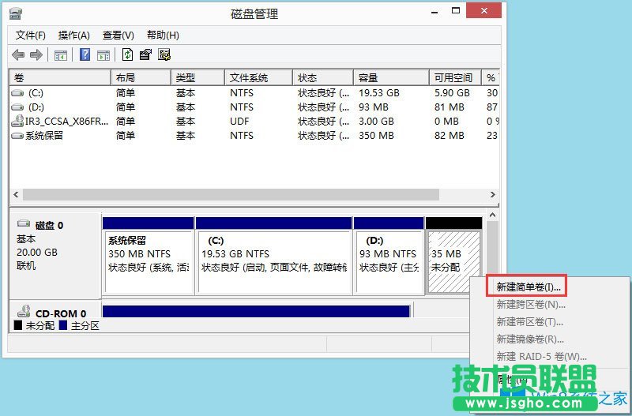Image resolution: width=632 pixels, height=416 pixels.
Task: Open the 帮助(H) menu
Action: coord(163,36)
